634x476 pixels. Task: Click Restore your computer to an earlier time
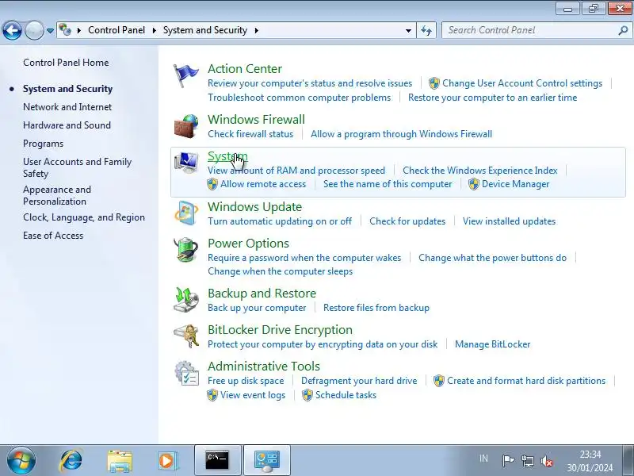(x=492, y=98)
